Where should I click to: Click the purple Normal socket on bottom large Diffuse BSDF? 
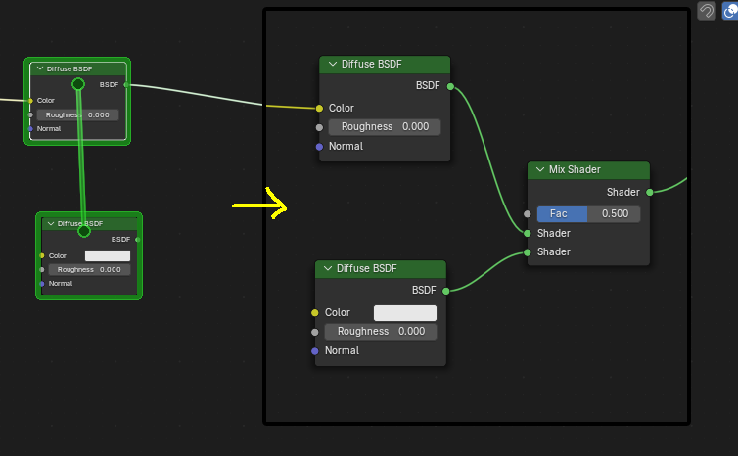pos(315,350)
